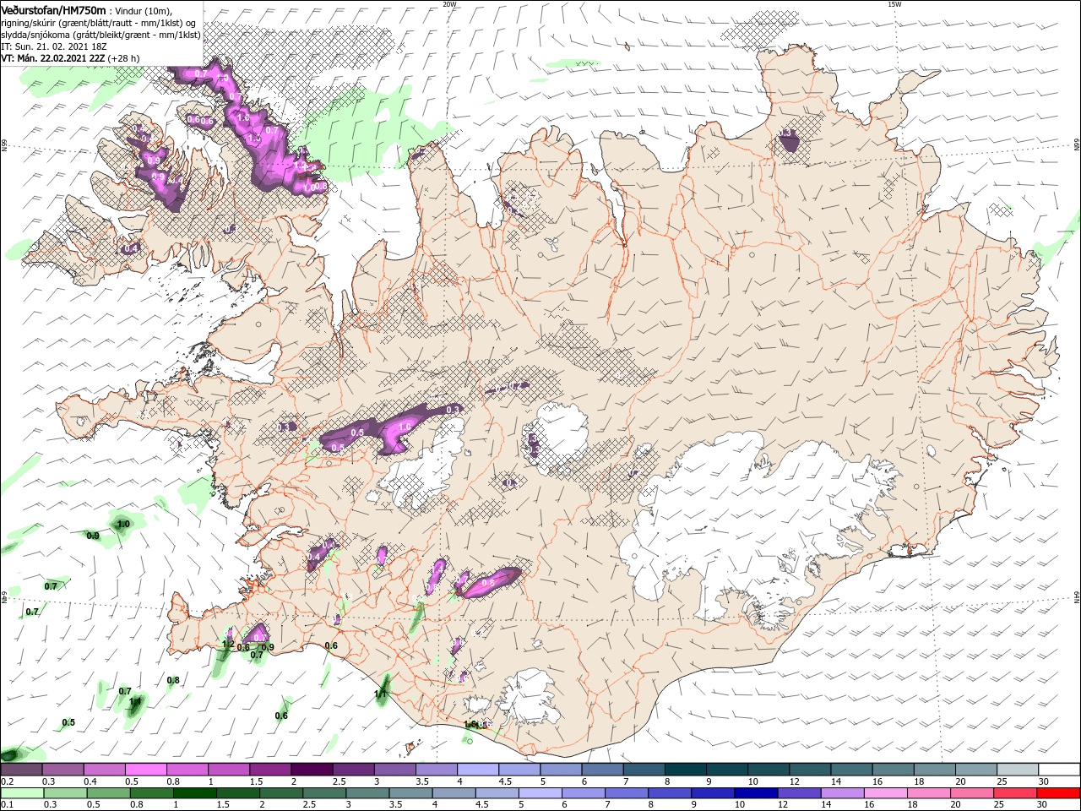Select the 12 swatch in the upper snow legend

810,770
